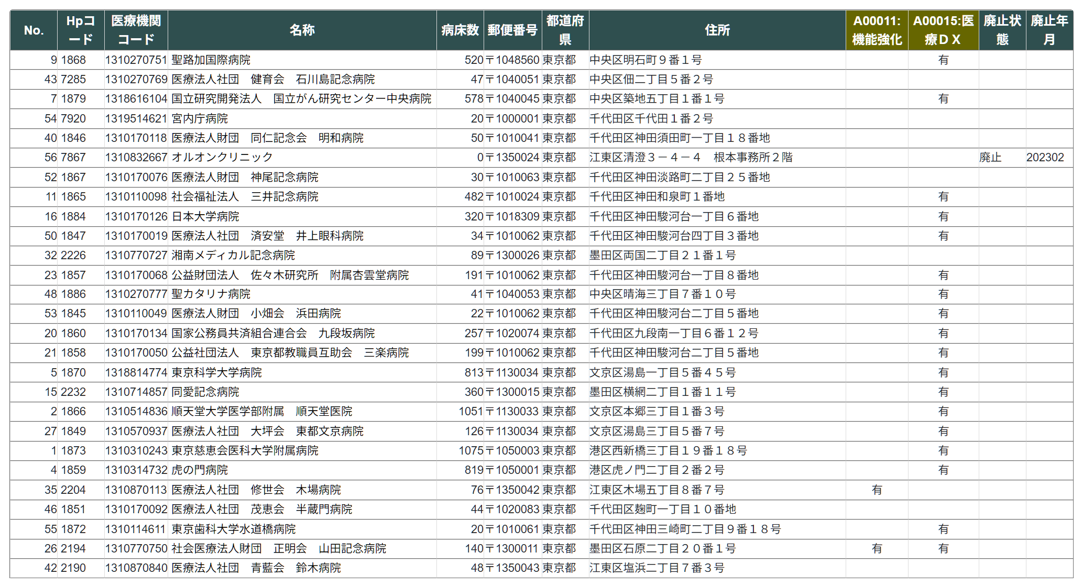This screenshot has height=586, width=1083.
Task: Select the 聖路加国際病院 name cell
Action: click(x=302, y=60)
